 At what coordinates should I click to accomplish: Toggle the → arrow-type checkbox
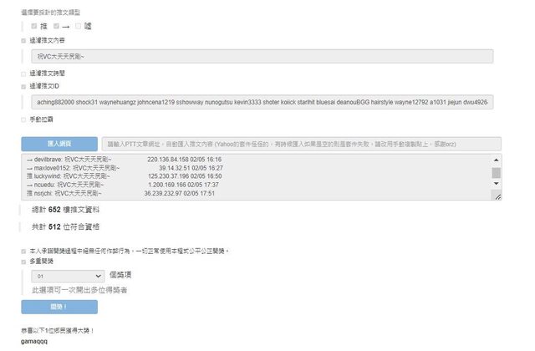(x=56, y=26)
